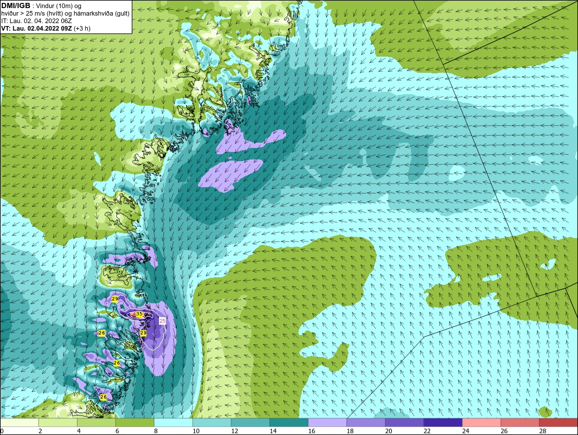Click the yellow 35 maximum gust label

tap(139, 314)
